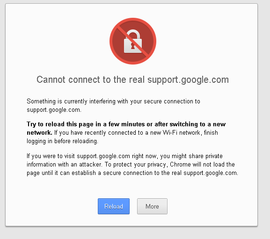Image resolution: width=270 pixels, height=239 pixels.
Task: Click the padlock shackle in the warning icon
Action: tap(133, 35)
